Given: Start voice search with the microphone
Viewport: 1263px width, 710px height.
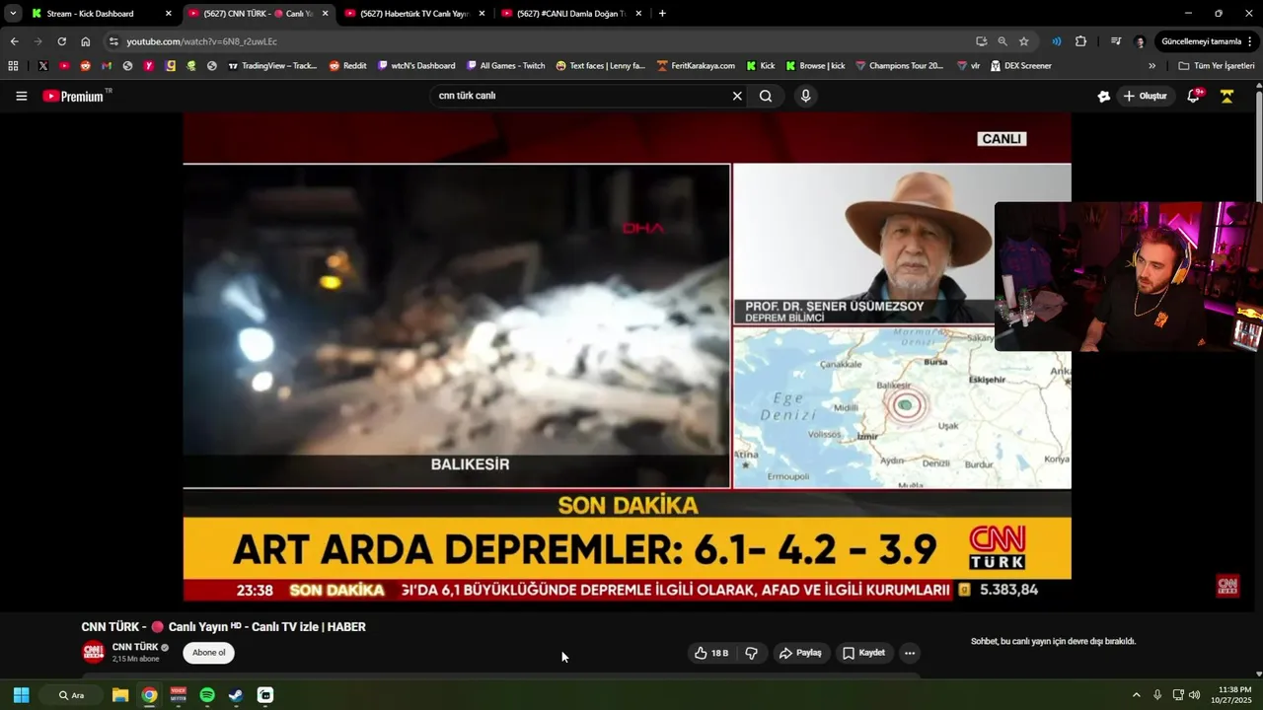Looking at the screenshot, I should 806,96.
